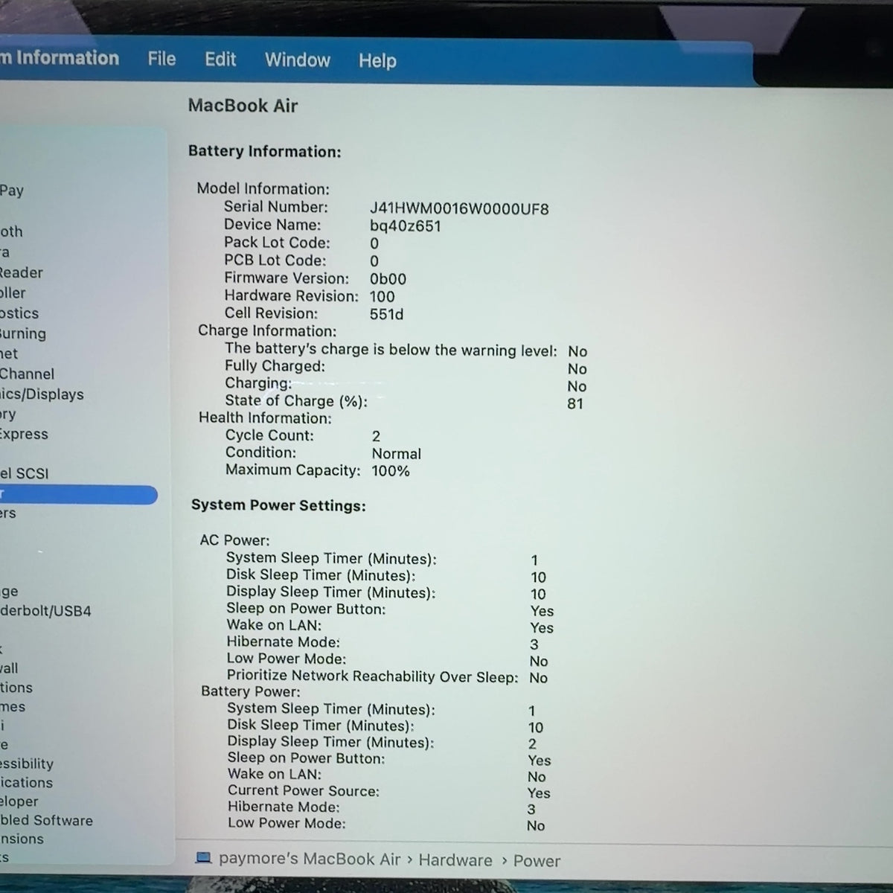
Task: Click maximum capacity value 100%
Action: (391, 471)
